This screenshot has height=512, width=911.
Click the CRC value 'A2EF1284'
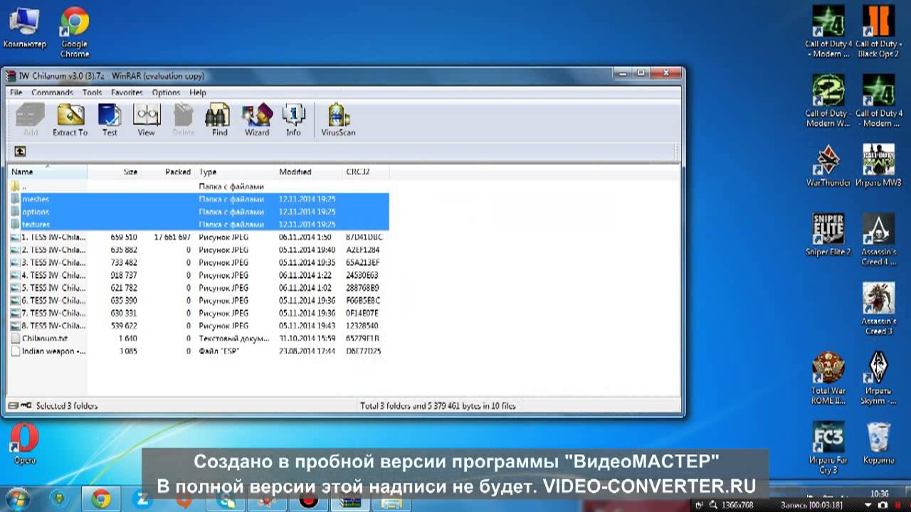[363, 250]
